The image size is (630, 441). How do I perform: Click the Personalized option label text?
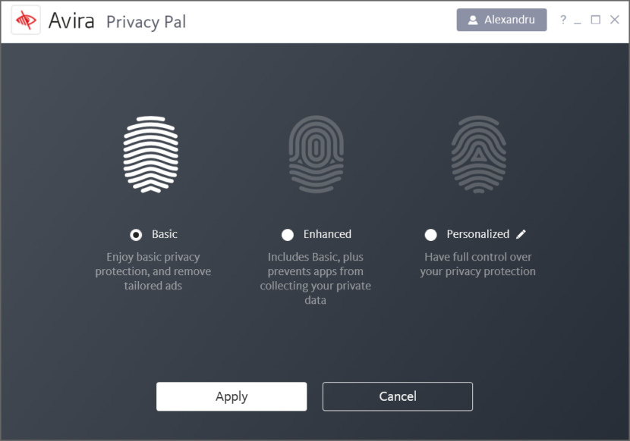[x=477, y=234]
